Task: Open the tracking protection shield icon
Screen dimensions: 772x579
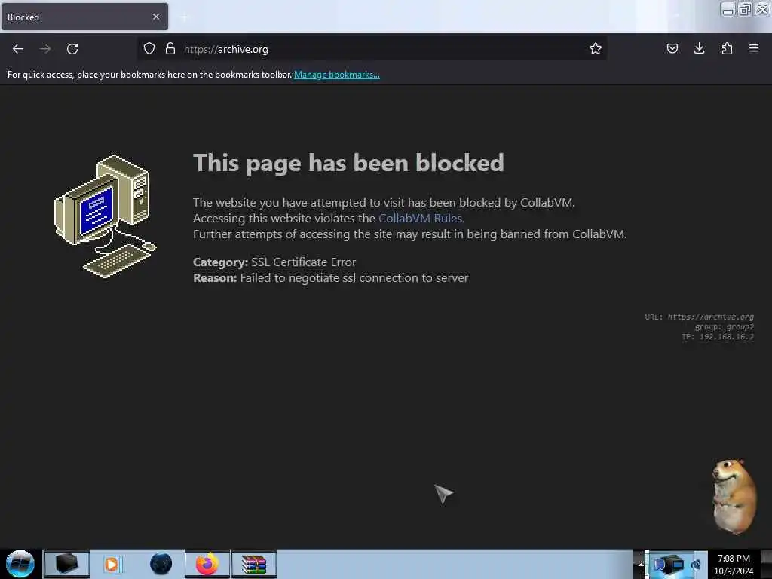Action: 149,48
